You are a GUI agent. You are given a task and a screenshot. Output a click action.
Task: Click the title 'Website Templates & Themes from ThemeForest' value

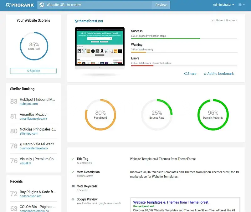(163, 159)
